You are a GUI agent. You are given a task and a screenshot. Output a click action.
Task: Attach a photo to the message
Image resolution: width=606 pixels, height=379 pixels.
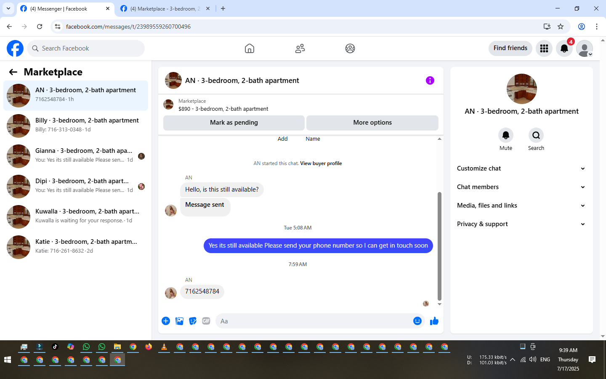179,321
